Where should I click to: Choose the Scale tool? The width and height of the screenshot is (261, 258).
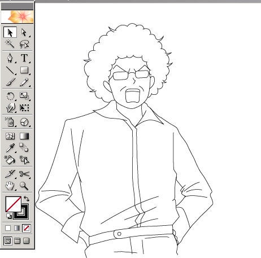[x=24, y=96]
